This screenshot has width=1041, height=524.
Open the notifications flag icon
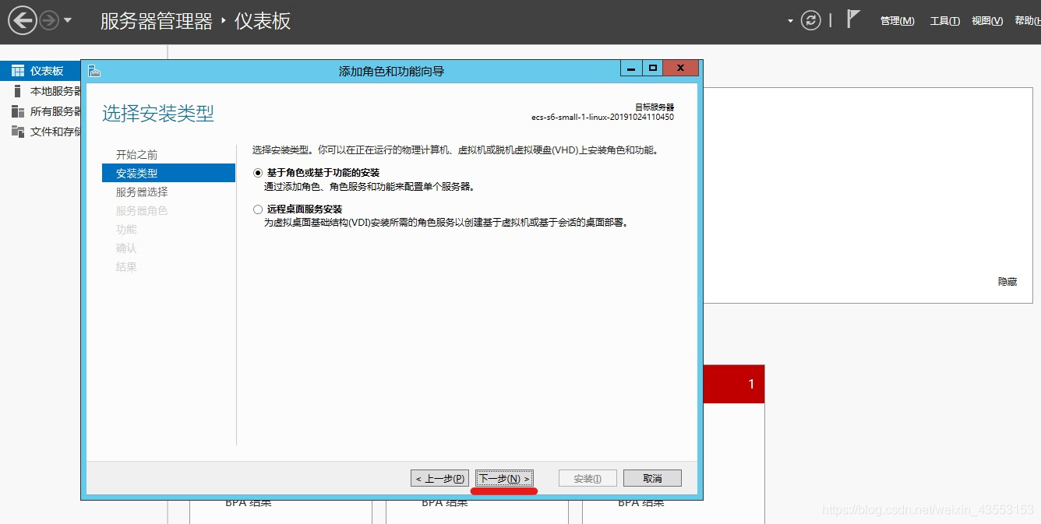tap(853, 19)
